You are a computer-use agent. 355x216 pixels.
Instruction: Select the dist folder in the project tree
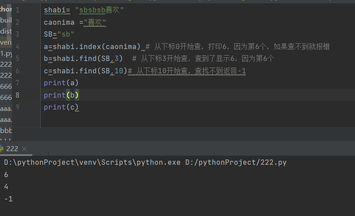click(6, 31)
